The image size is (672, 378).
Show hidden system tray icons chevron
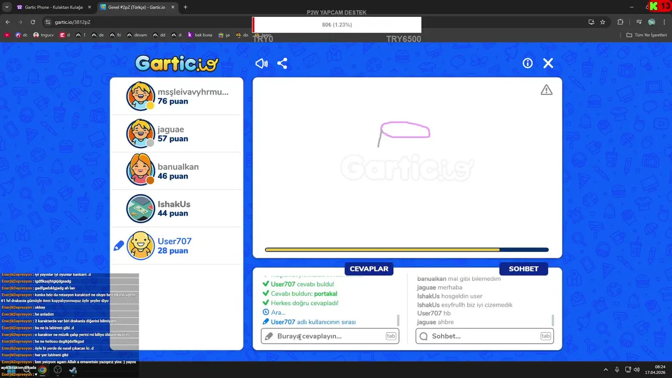tap(605, 370)
